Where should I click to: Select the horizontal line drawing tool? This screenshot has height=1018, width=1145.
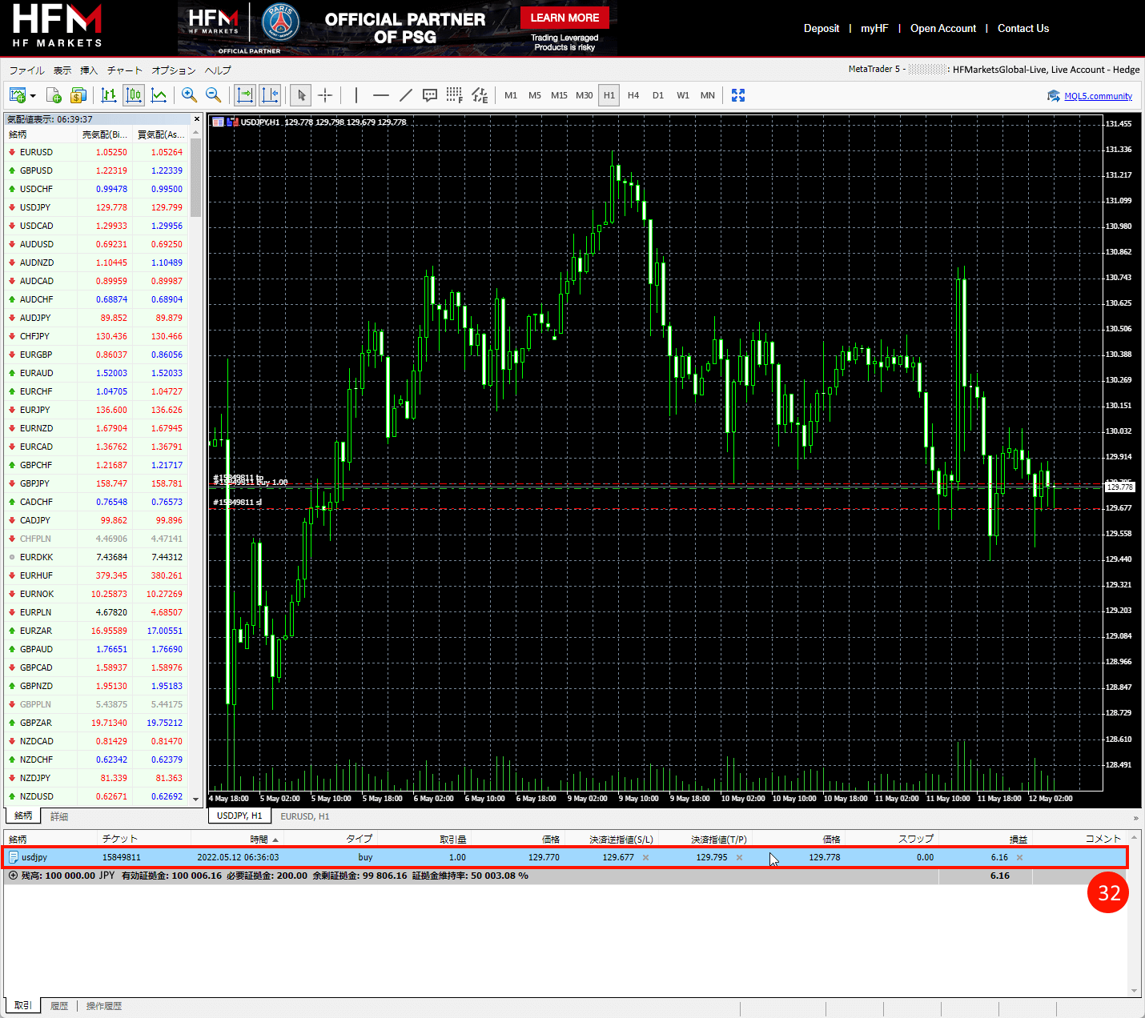tap(380, 95)
